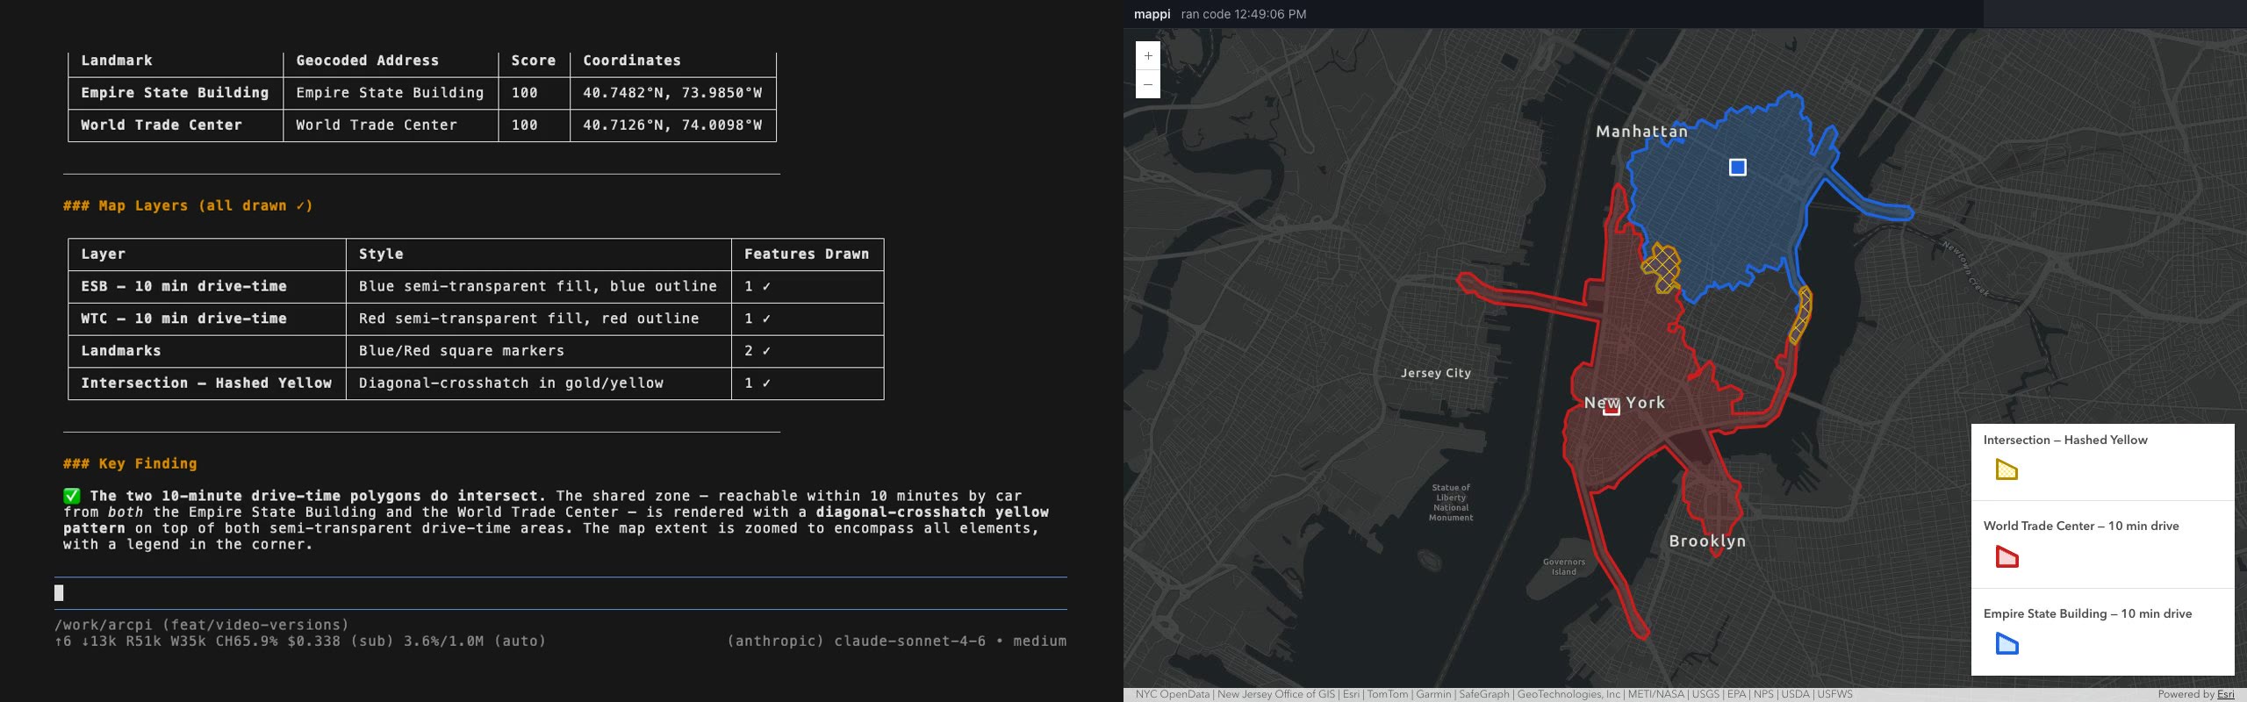
Task: Click the 'Intersection – Hashed Yellow' terminal table cell
Action: point(206,383)
